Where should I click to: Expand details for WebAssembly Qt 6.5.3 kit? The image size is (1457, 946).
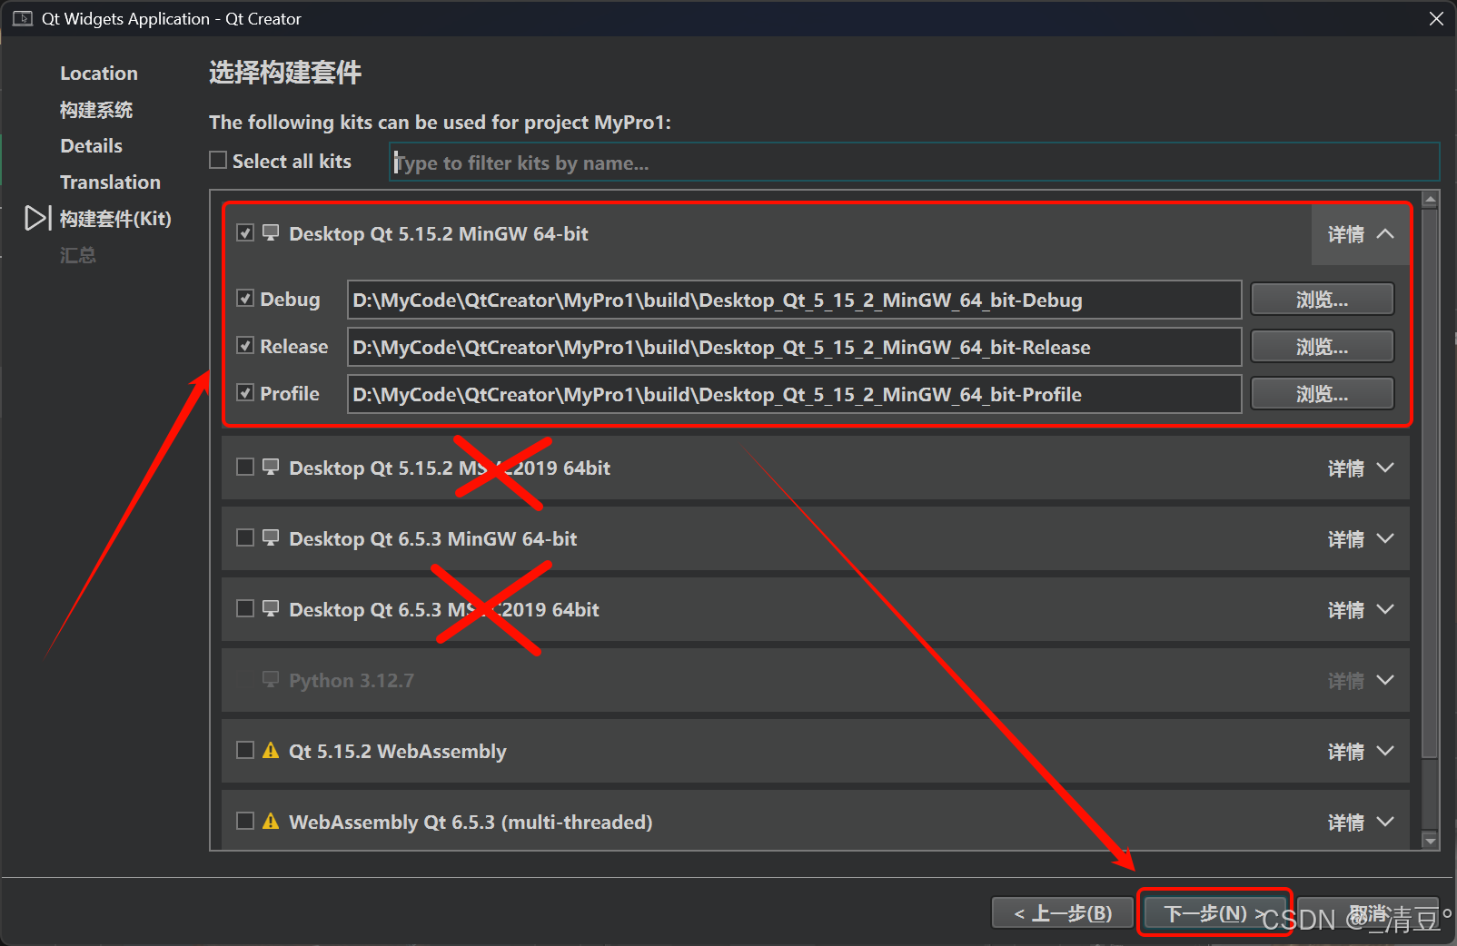point(1360,823)
